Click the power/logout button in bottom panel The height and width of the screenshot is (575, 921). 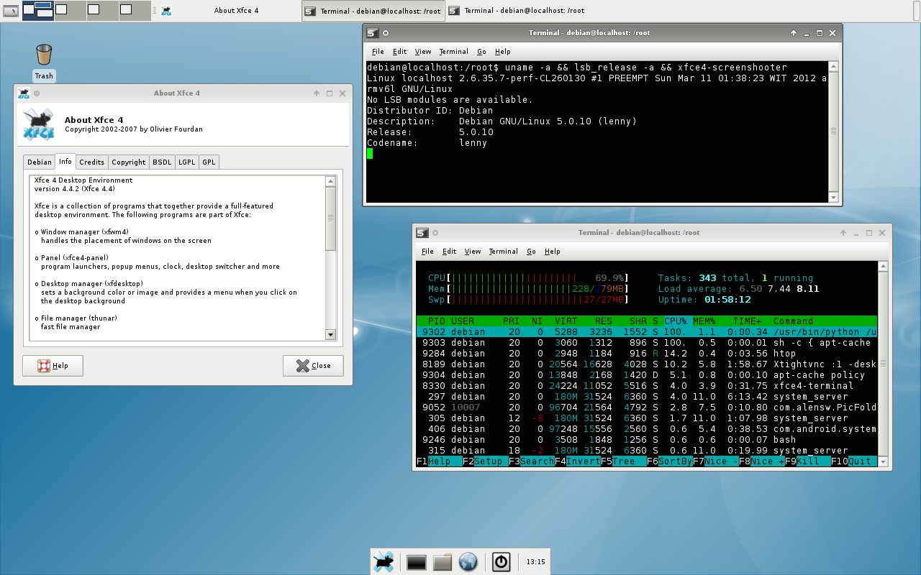pos(502,562)
